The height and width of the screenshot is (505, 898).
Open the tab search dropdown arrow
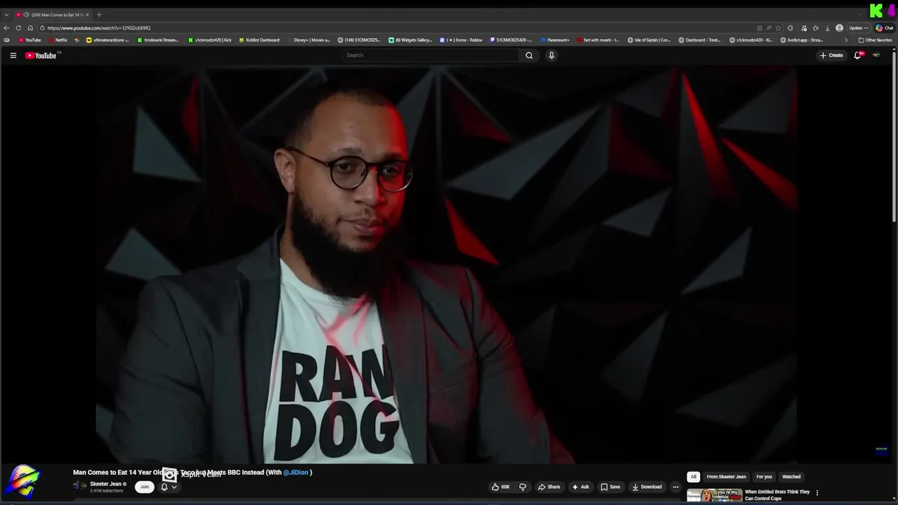[x=6, y=15]
